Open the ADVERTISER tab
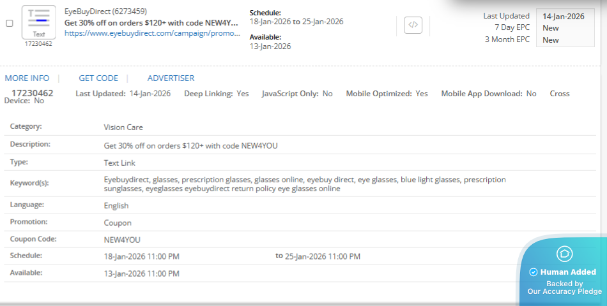This screenshot has height=306, width=607. coord(171,78)
